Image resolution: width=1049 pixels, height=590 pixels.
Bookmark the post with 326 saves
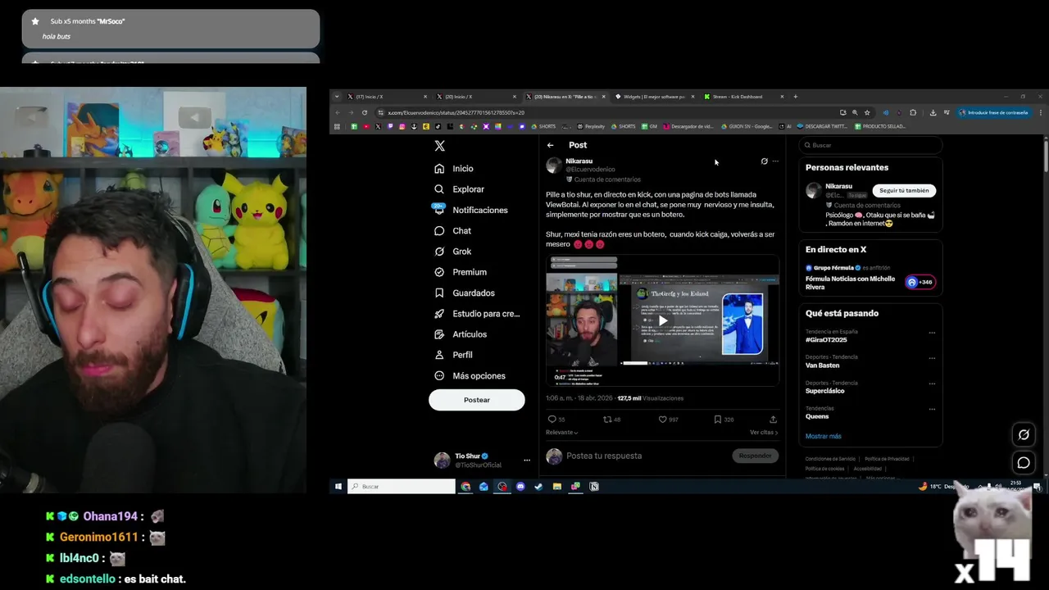724,419
